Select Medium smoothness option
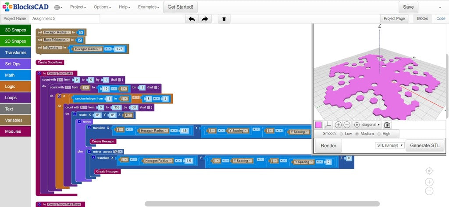The height and width of the screenshot is (207, 449). point(356,134)
